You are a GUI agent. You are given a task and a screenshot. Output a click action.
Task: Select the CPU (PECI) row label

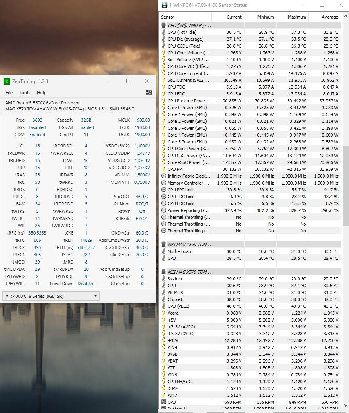pos(178,306)
